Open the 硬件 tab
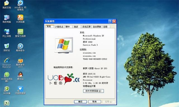179x107 pixels. tap(69, 27)
